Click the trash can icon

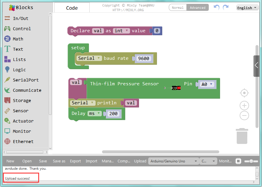[x=242, y=136]
